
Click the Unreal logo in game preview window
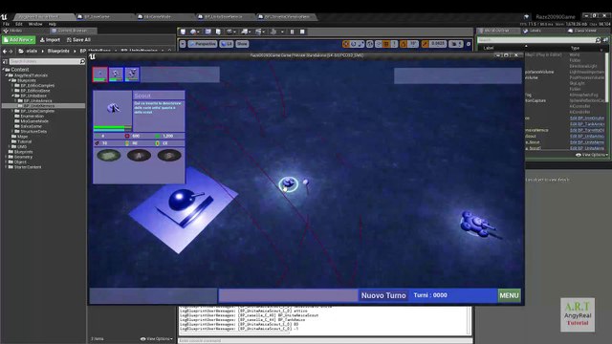click(92, 57)
